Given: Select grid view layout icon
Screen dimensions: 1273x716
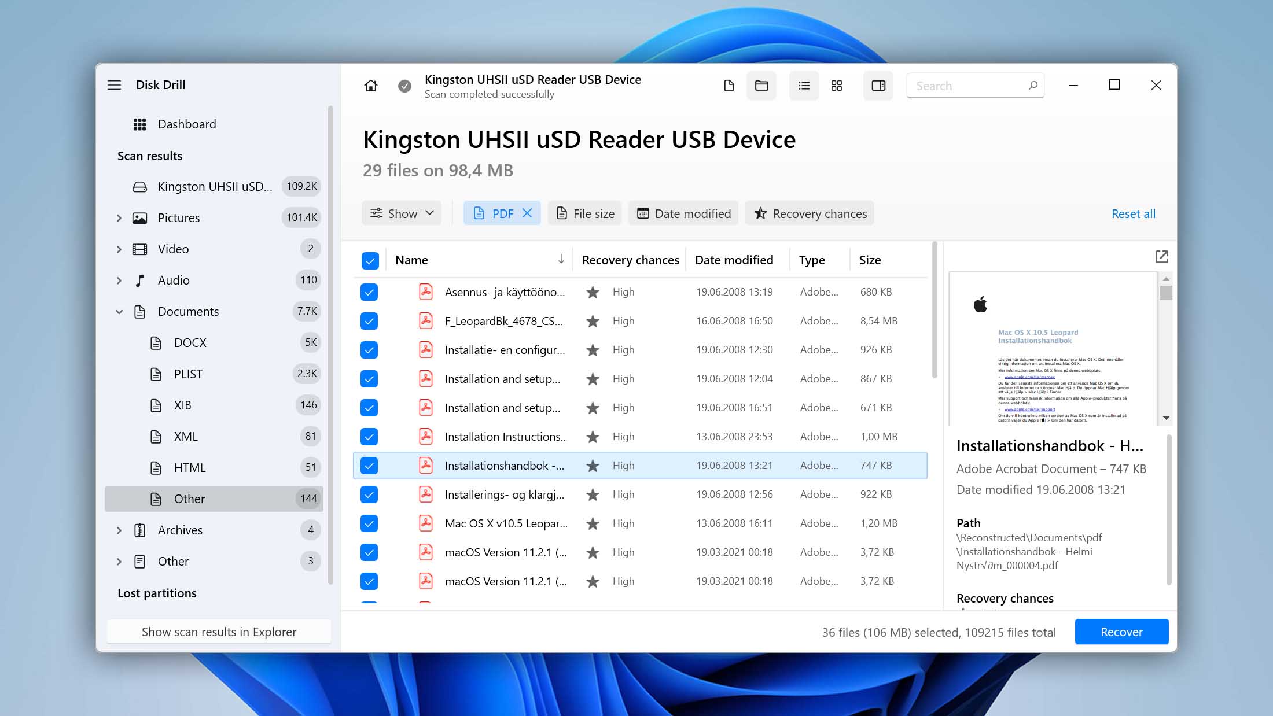Looking at the screenshot, I should [837, 86].
